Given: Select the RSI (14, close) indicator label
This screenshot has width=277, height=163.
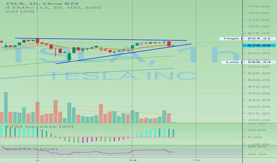Looking at the screenshot, I should pyautogui.click(x=32, y=149).
